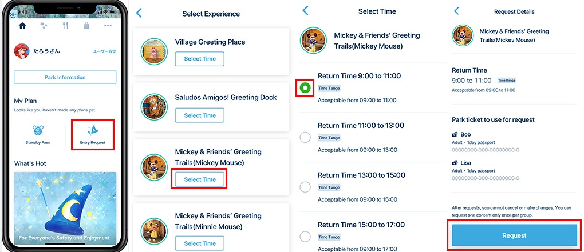Open the shopping bag tab icon

(86, 26)
